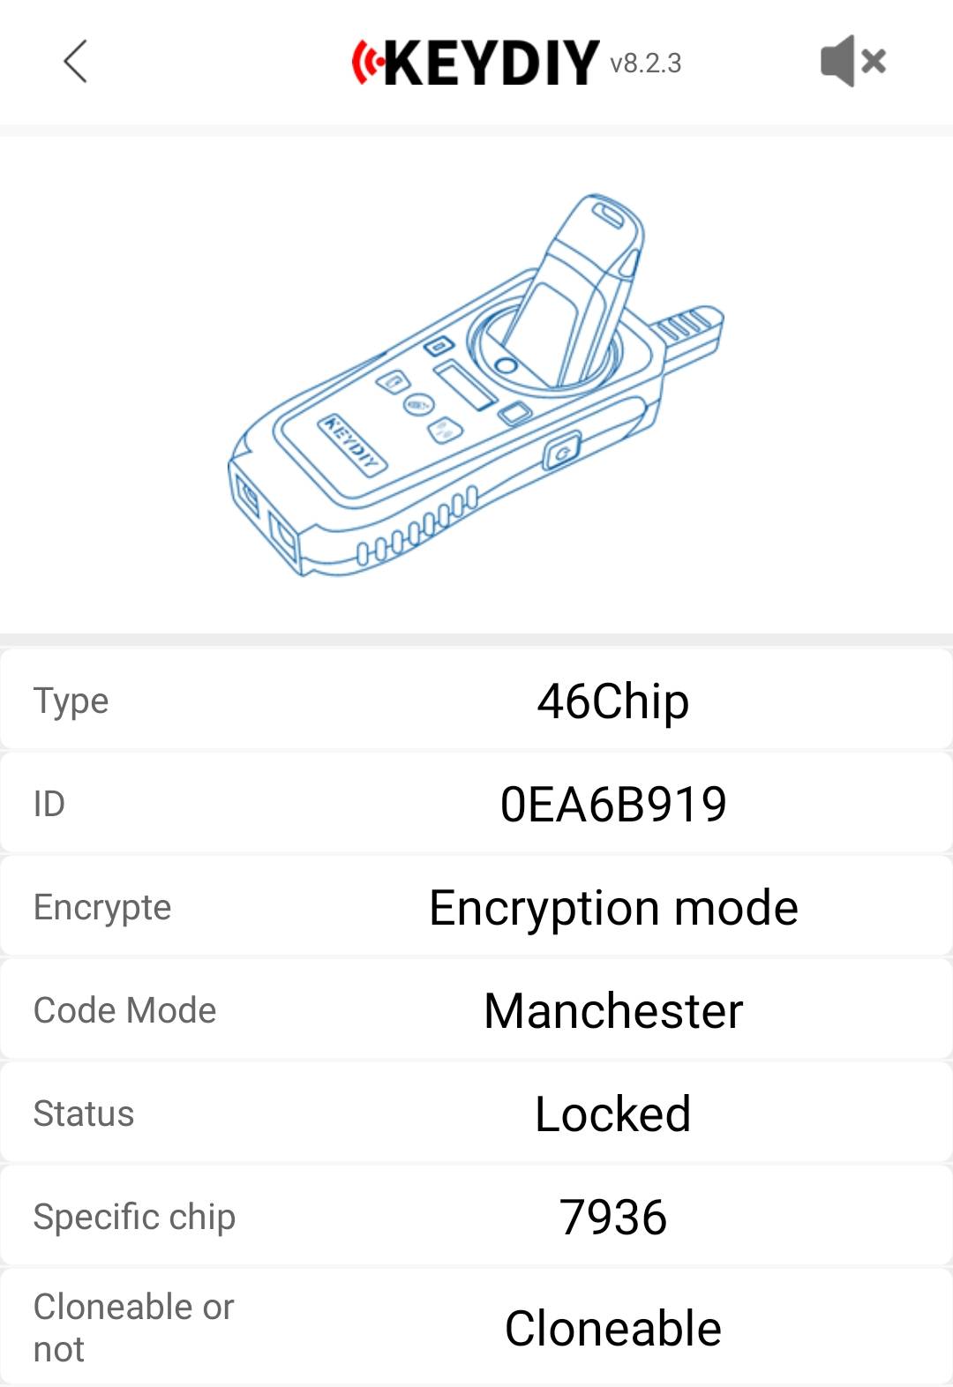The image size is (953, 1387).
Task: Tap the Cloneable or not label
Action: 133,1328
